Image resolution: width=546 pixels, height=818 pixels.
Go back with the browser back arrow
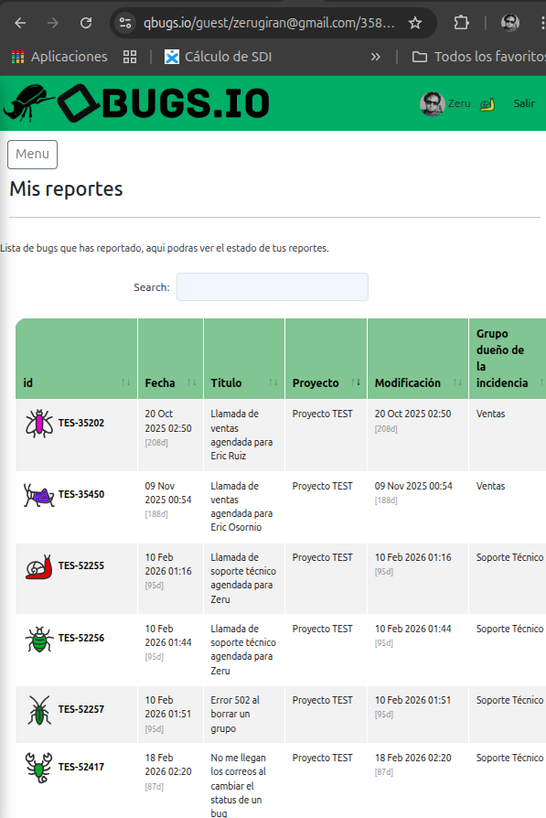click(x=20, y=23)
